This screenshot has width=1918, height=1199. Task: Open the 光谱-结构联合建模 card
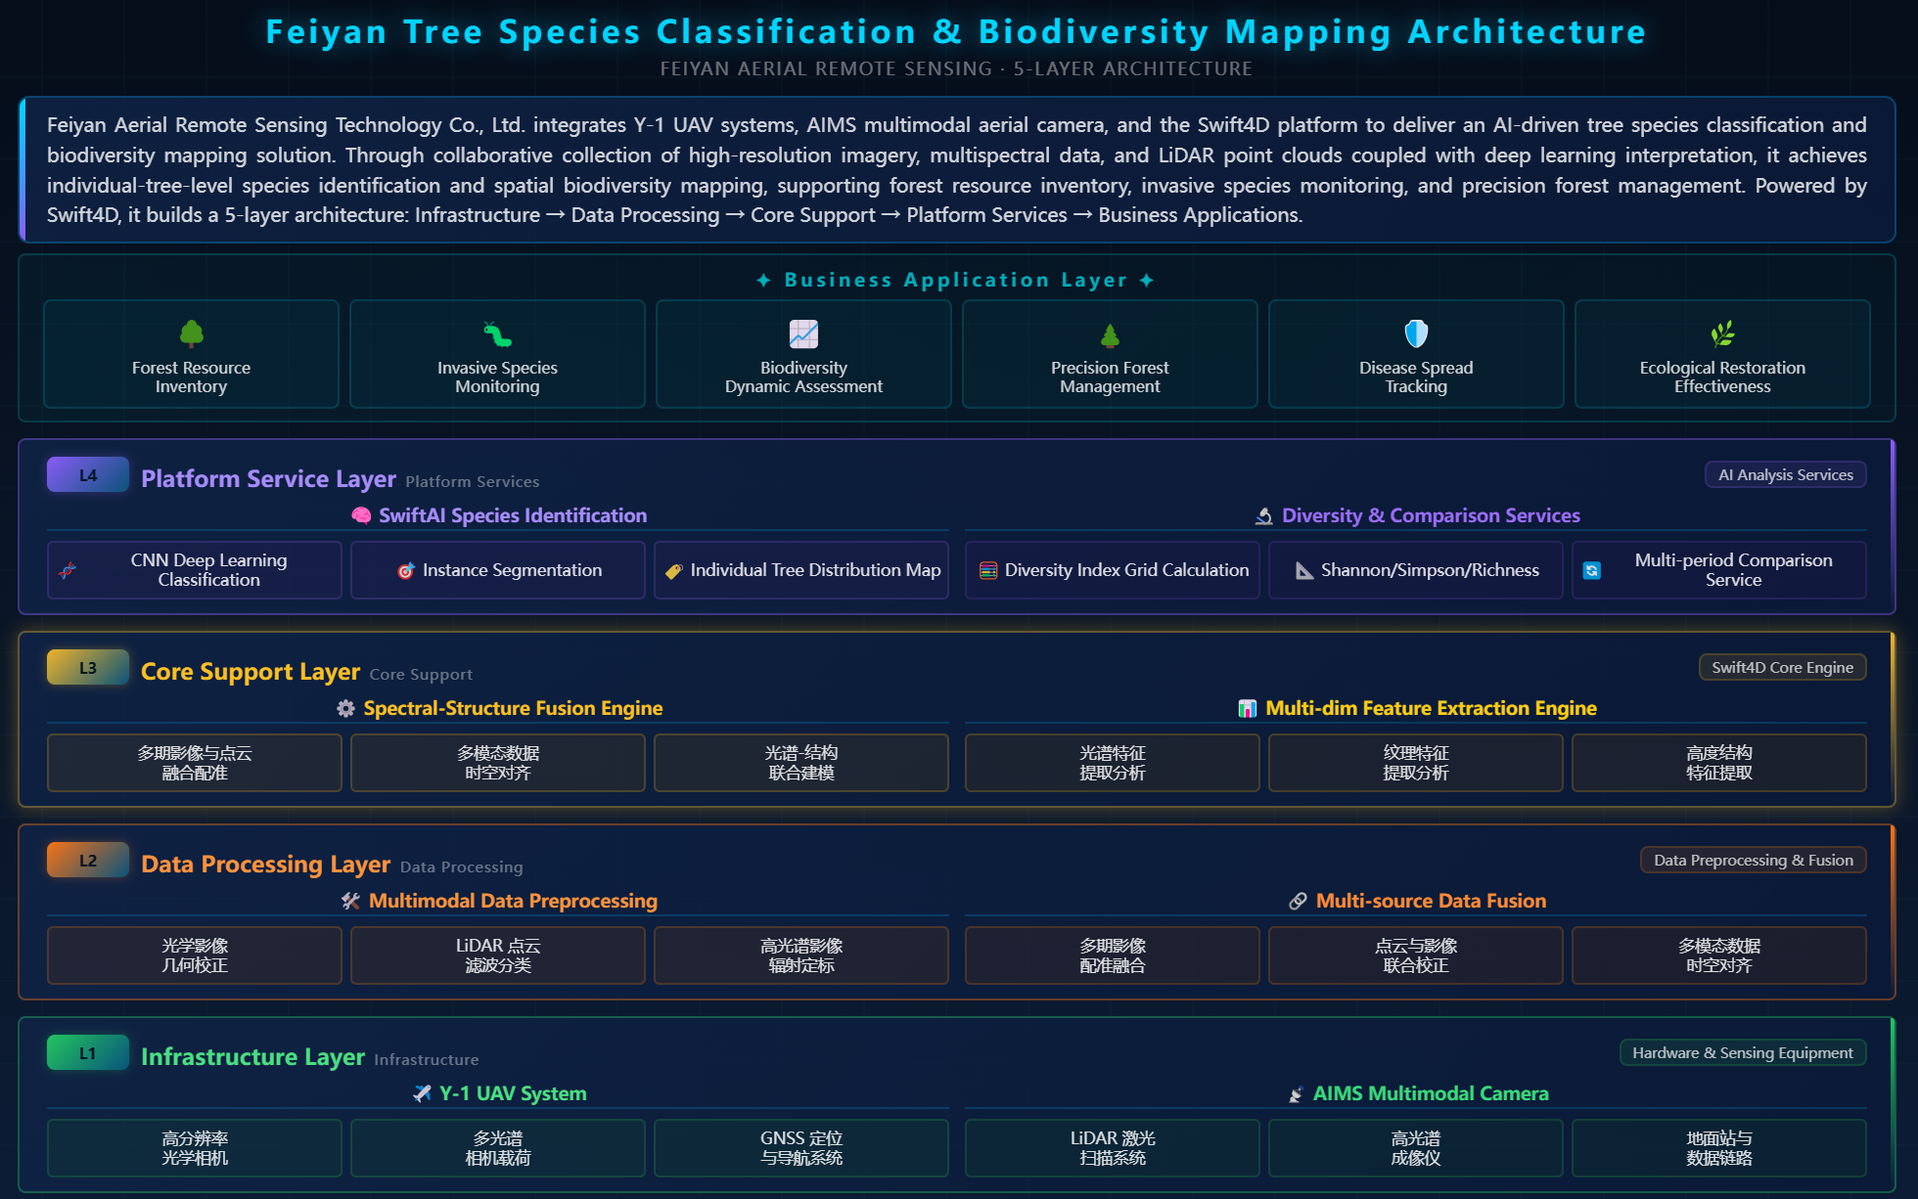click(x=801, y=763)
